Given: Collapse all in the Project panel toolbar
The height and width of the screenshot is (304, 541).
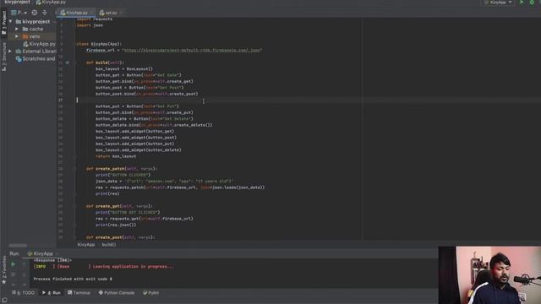Looking at the screenshot, I should (x=45, y=13).
